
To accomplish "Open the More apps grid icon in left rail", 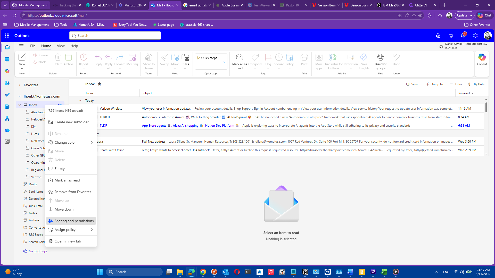I will click(x=7, y=141).
